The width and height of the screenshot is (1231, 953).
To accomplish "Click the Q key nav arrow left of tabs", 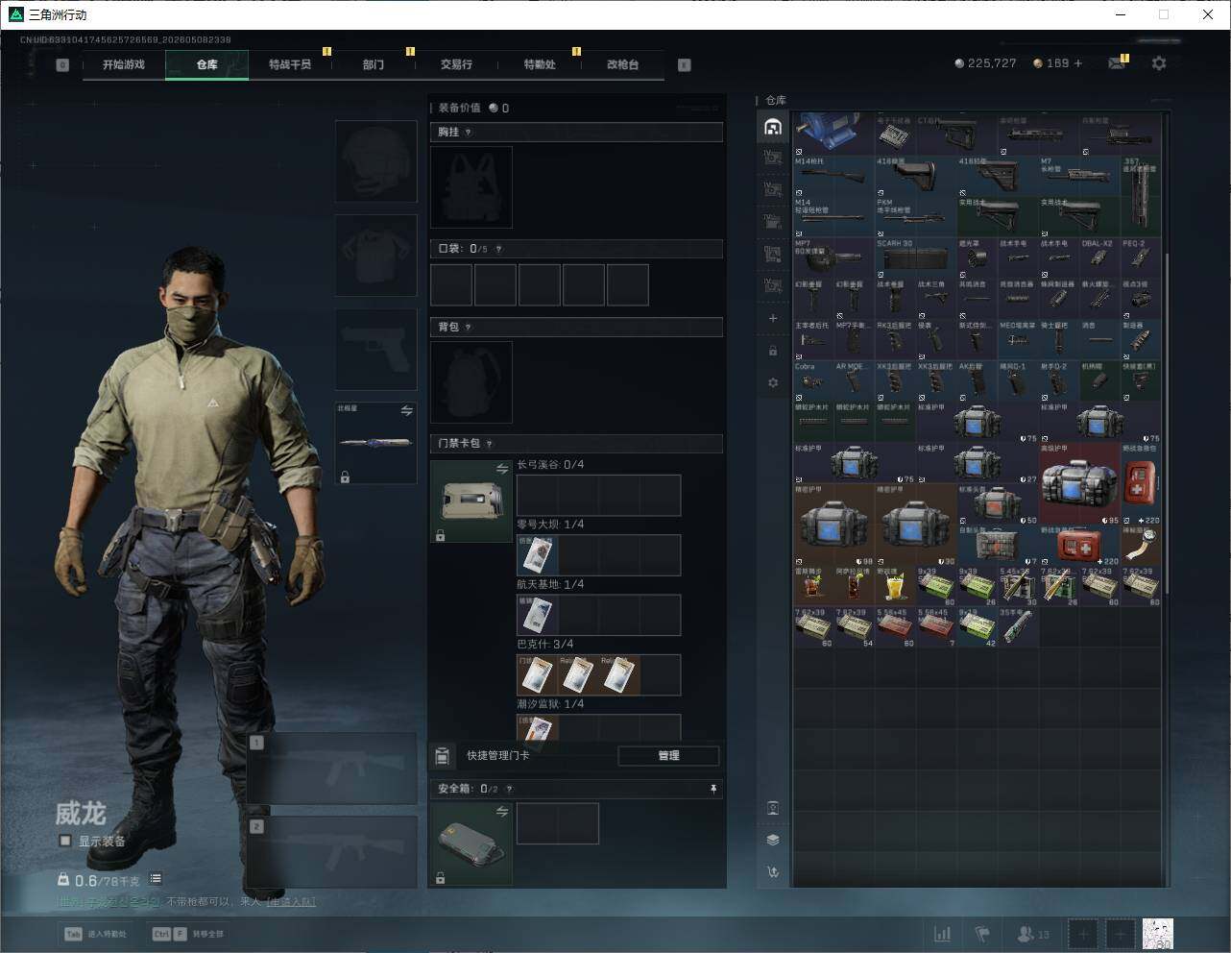I will click(x=62, y=65).
